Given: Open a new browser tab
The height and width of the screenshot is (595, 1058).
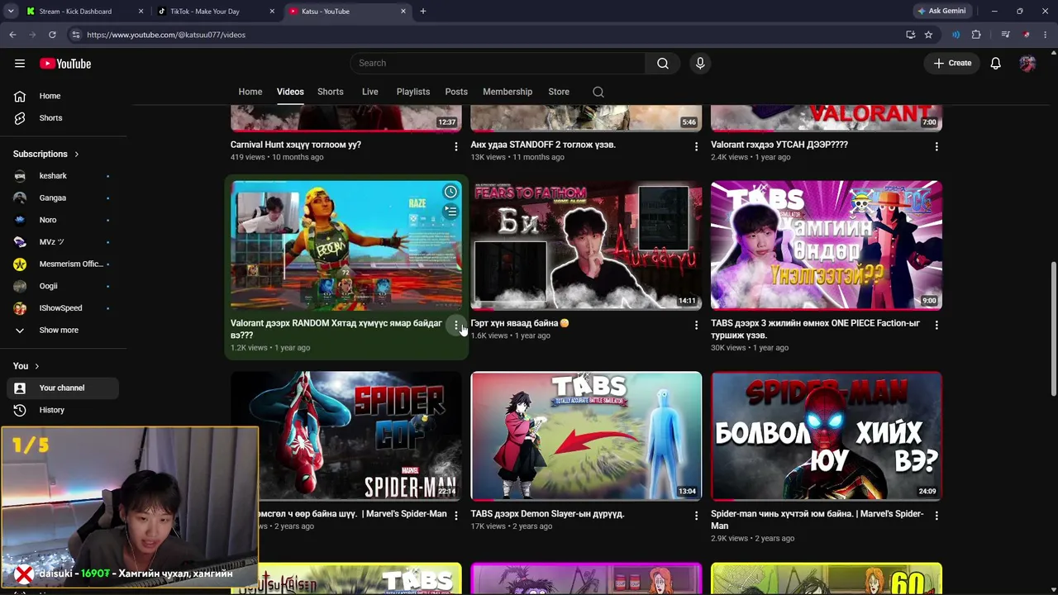Looking at the screenshot, I should [x=423, y=12].
